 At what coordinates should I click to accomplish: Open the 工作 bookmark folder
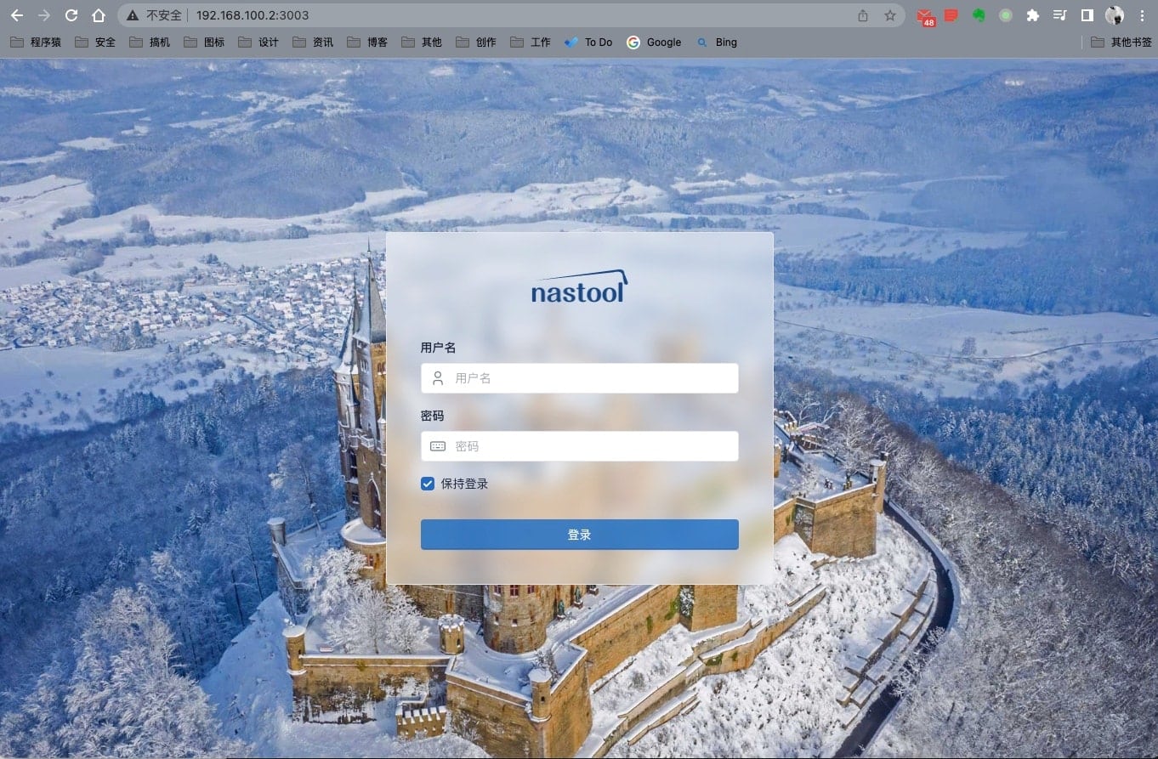coord(531,42)
